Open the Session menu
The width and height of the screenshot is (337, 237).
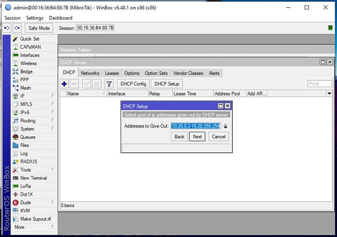point(12,18)
